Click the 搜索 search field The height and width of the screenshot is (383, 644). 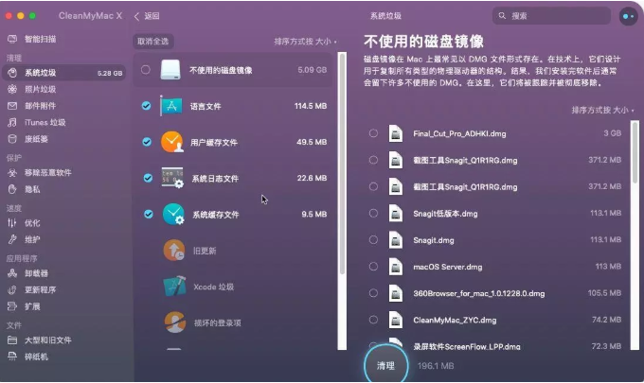click(551, 16)
